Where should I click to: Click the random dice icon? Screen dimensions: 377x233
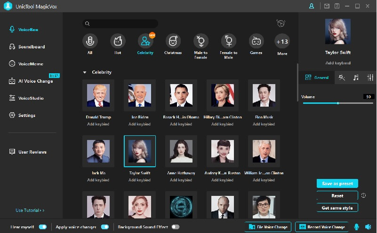(281, 23)
